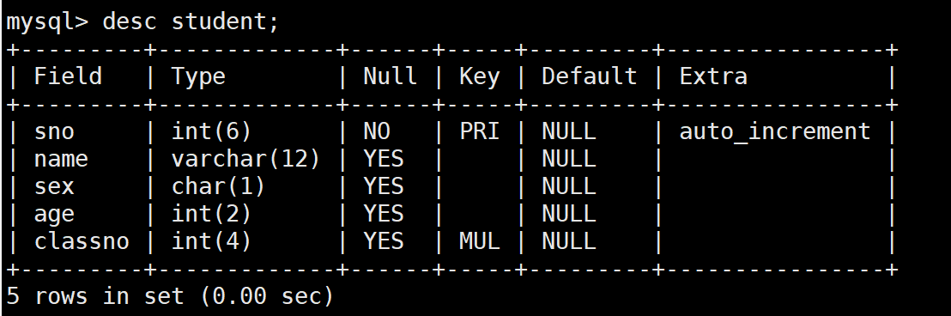Viewport: 951px width, 316px height.
Task: Click the Key column header
Action: click(x=479, y=77)
